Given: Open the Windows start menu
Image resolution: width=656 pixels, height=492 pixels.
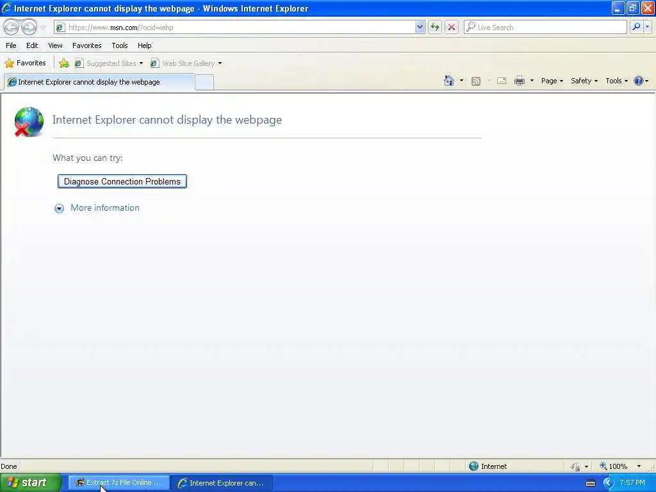Looking at the screenshot, I should (x=31, y=482).
